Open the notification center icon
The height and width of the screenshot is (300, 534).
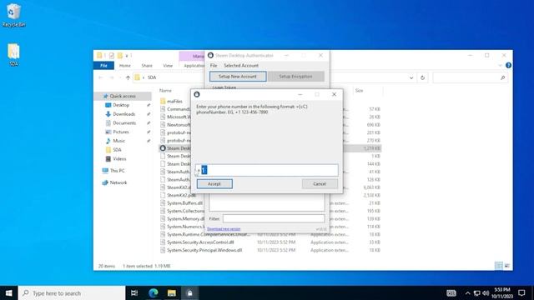(521, 292)
